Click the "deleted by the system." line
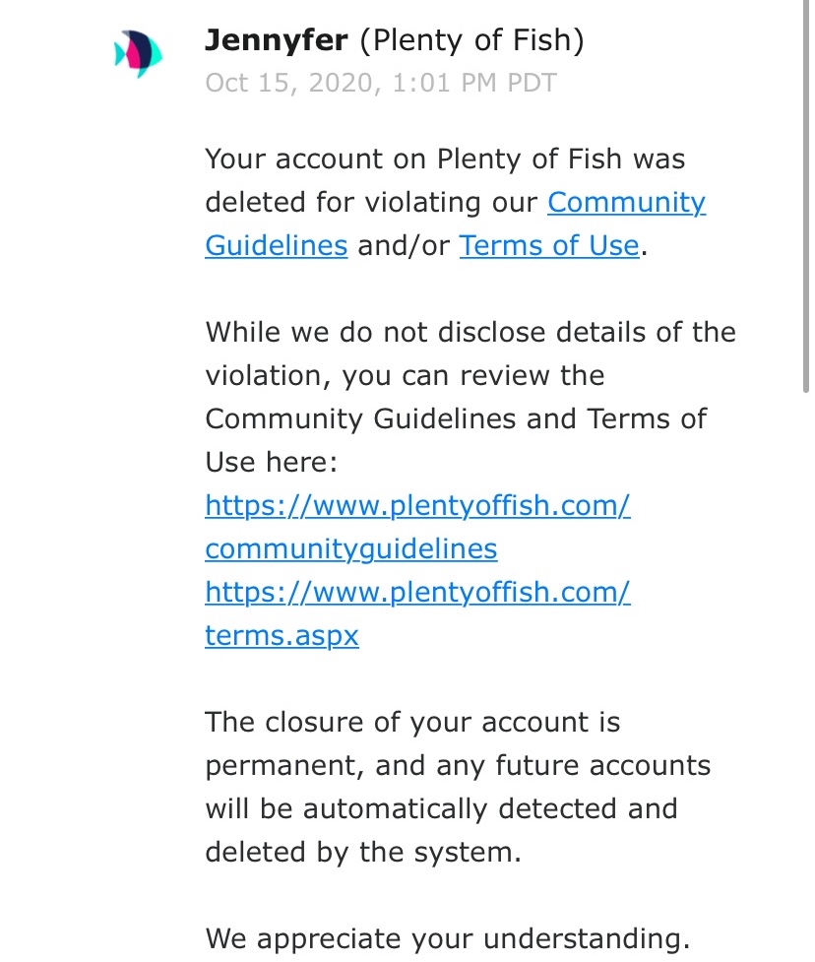Screen dimensions: 815x962 [x=362, y=852]
